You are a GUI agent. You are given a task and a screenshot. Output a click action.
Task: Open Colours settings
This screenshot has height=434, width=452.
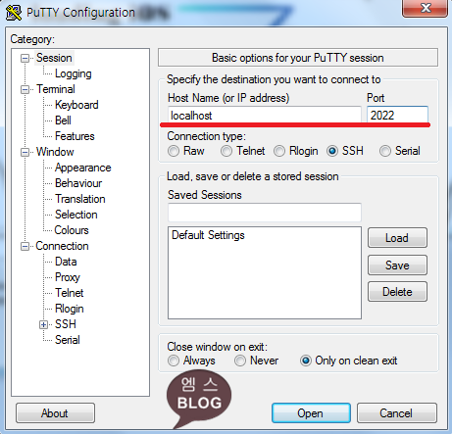pyautogui.click(x=72, y=230)
